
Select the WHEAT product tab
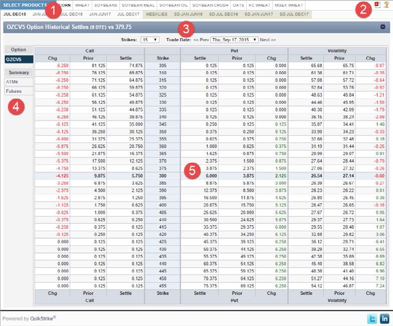click(x=82, y=5)
